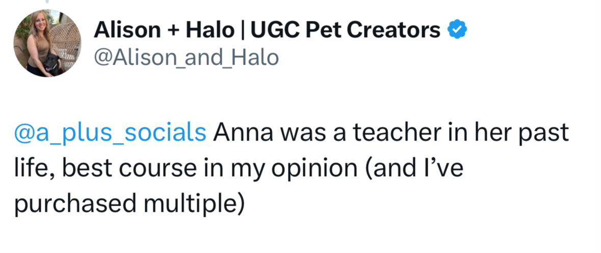Click the word "life," starting line two

pyautogui.click(x=32, y=168)
